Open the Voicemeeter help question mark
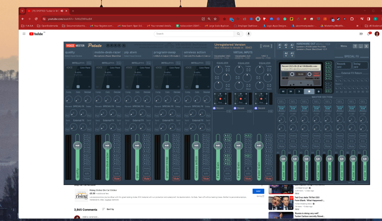Screen dimensions: 382x221 (x=355, y=46)
